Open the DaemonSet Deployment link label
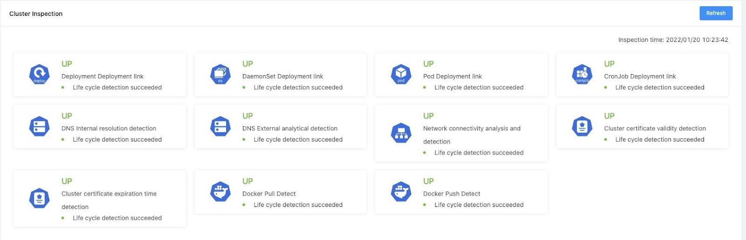746x240 pixels. tap(283, 76)
